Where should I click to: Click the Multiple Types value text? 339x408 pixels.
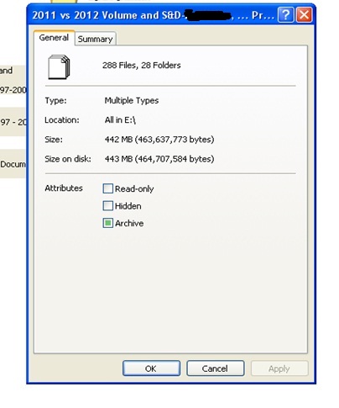click(132, 100)
